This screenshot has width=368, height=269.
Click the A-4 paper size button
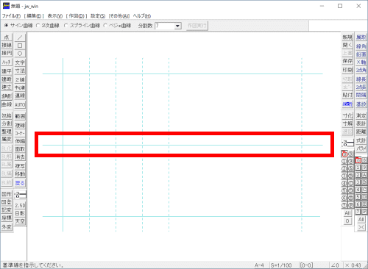(x=259, y=265)
